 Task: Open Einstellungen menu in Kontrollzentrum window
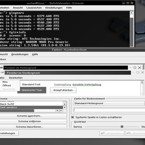click(x=20, y=54)
